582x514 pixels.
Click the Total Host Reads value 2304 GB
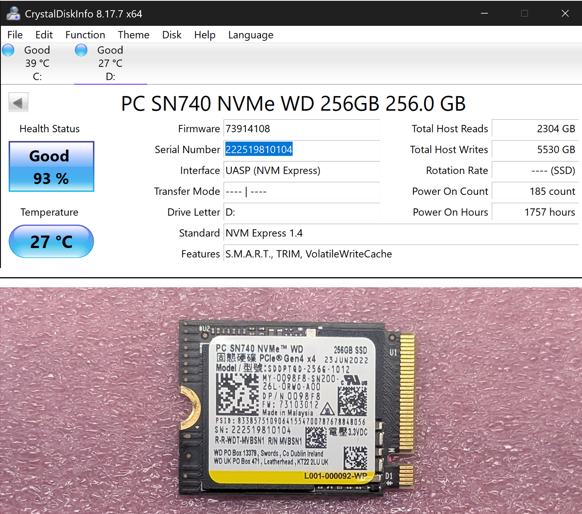tap(535, 128)
